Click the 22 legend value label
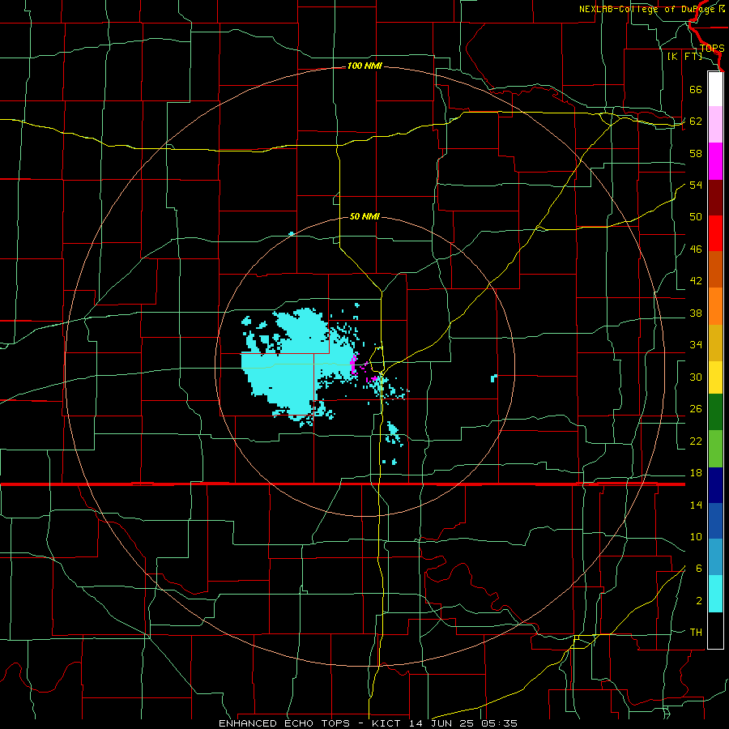The width and height of the screenshot is (729, 729). (696, 441)
